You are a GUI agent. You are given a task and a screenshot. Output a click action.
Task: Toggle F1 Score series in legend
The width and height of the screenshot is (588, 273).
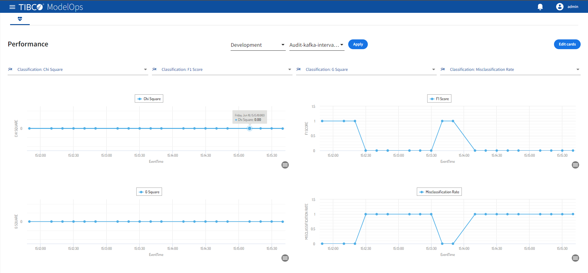(x=439, y=99)
